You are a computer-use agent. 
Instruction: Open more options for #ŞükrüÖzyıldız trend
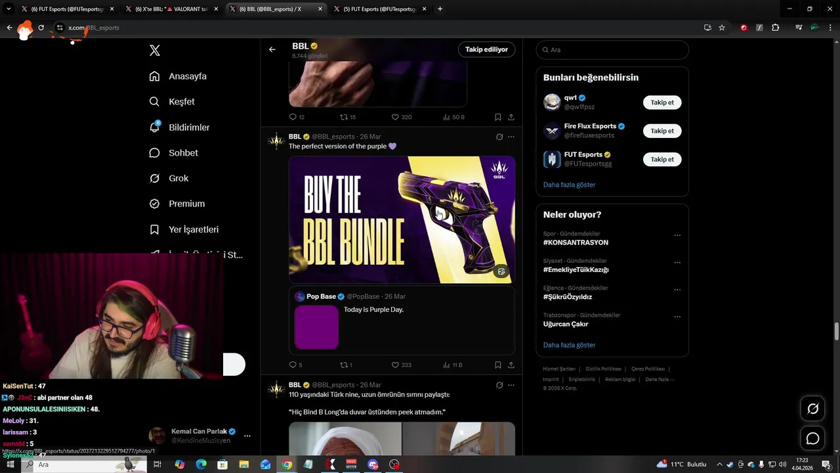(677, 290)
